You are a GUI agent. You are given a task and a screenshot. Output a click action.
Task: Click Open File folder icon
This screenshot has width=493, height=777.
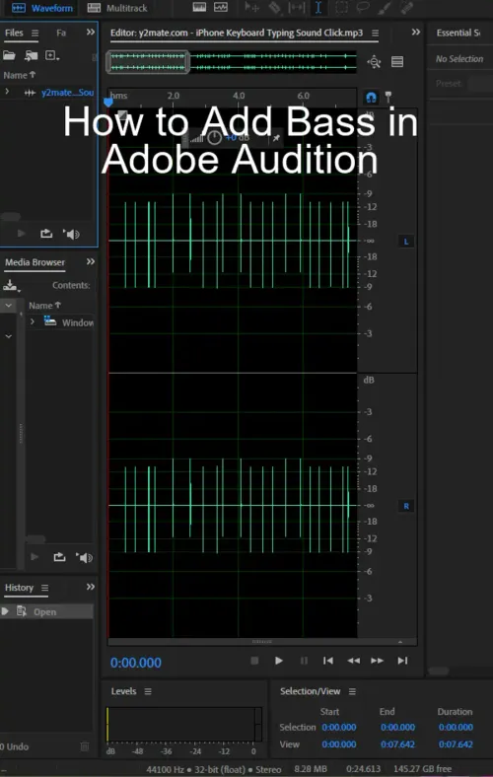[9, 55]
